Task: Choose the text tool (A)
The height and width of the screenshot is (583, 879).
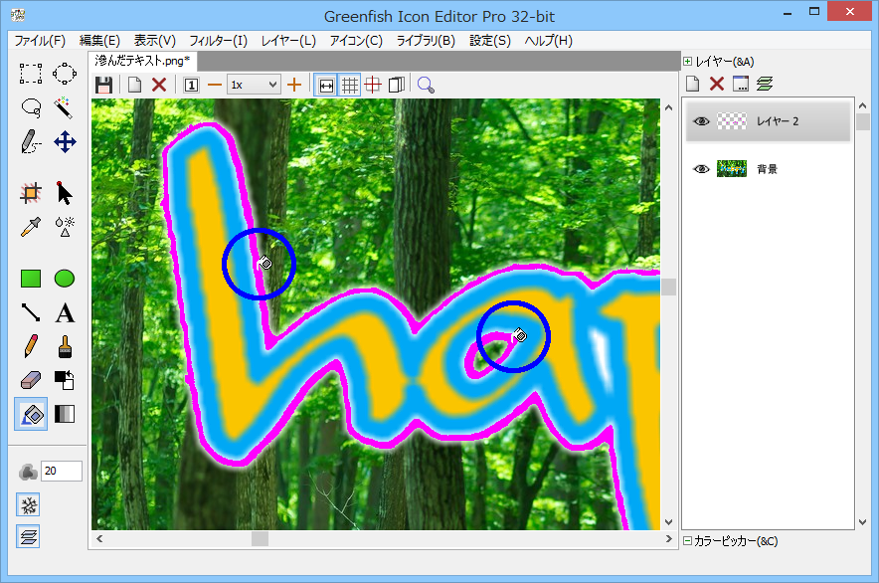Action: click(x=65, y=313)
